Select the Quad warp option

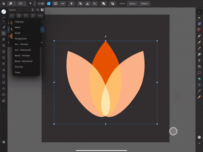tap(17, 33)
